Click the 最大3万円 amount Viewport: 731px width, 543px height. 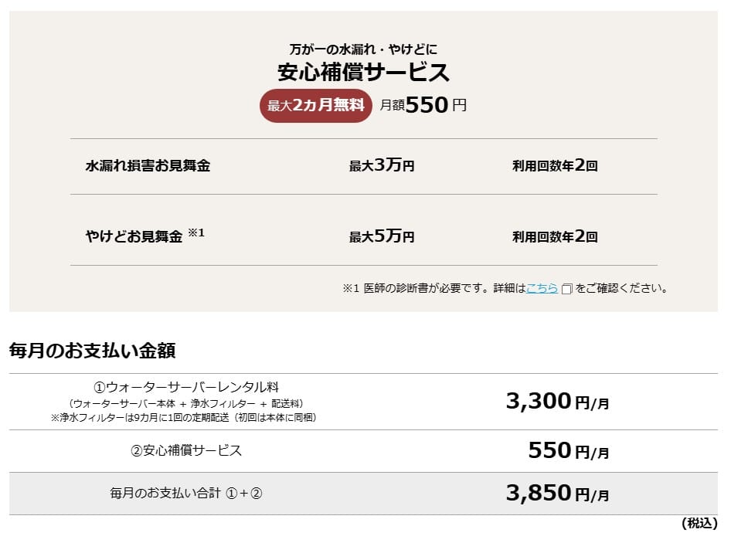coord(382,165)
